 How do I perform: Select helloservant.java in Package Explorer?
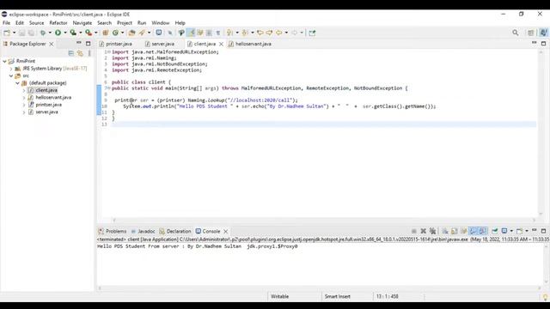tap(53, 97)
